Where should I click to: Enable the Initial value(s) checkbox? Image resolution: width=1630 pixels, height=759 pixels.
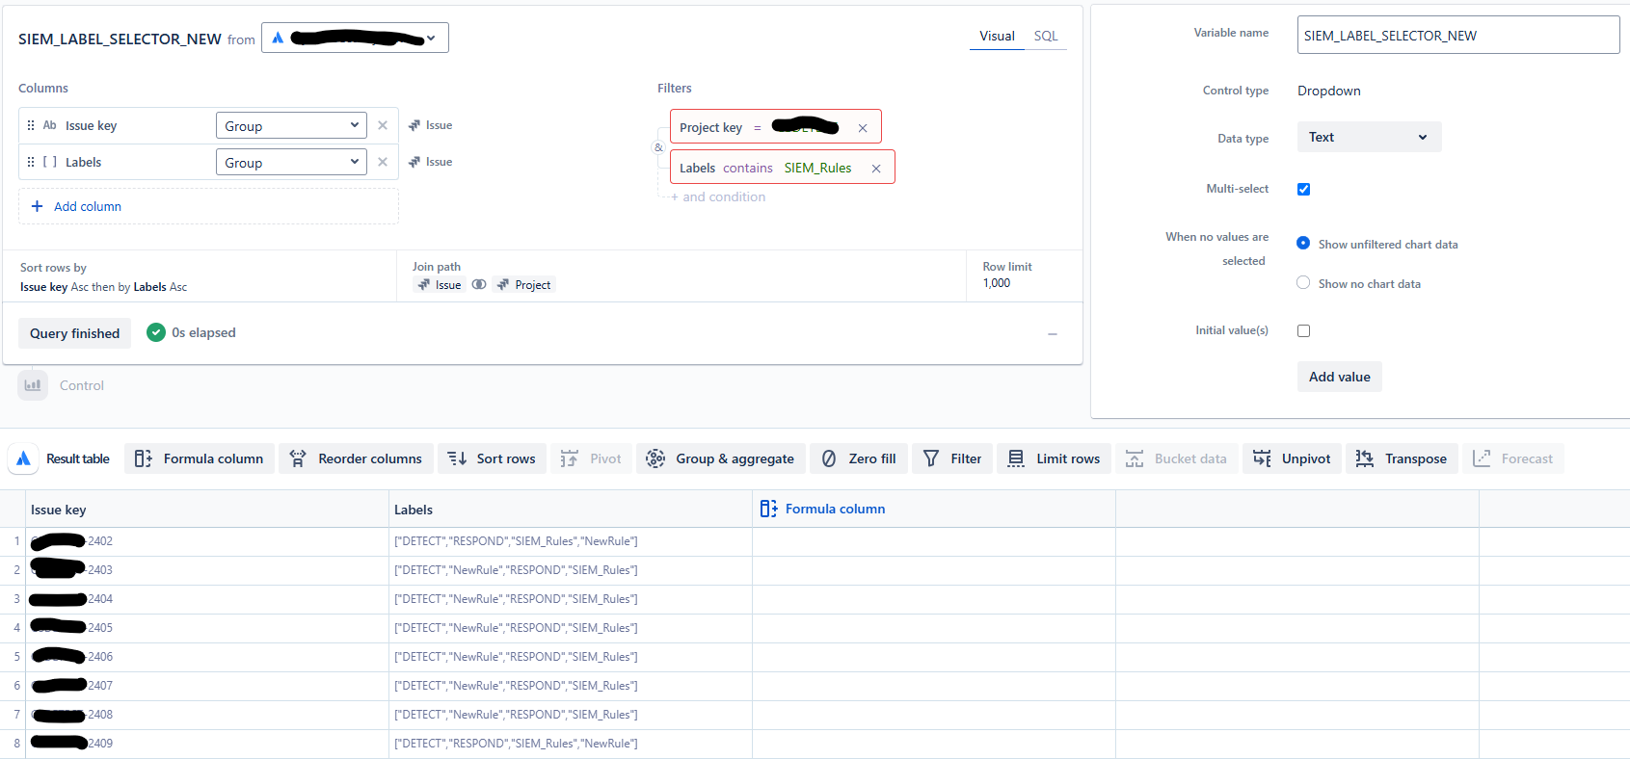[x=1304, y=331]
